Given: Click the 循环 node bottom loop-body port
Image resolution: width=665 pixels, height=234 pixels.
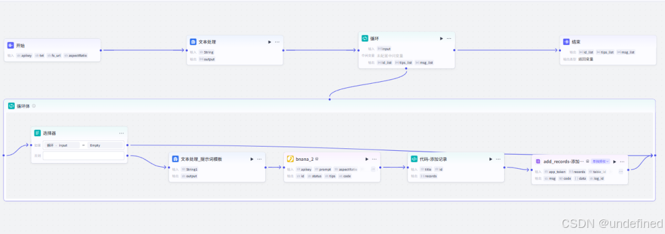Looking at the screenshot, I should coord(407,69).
